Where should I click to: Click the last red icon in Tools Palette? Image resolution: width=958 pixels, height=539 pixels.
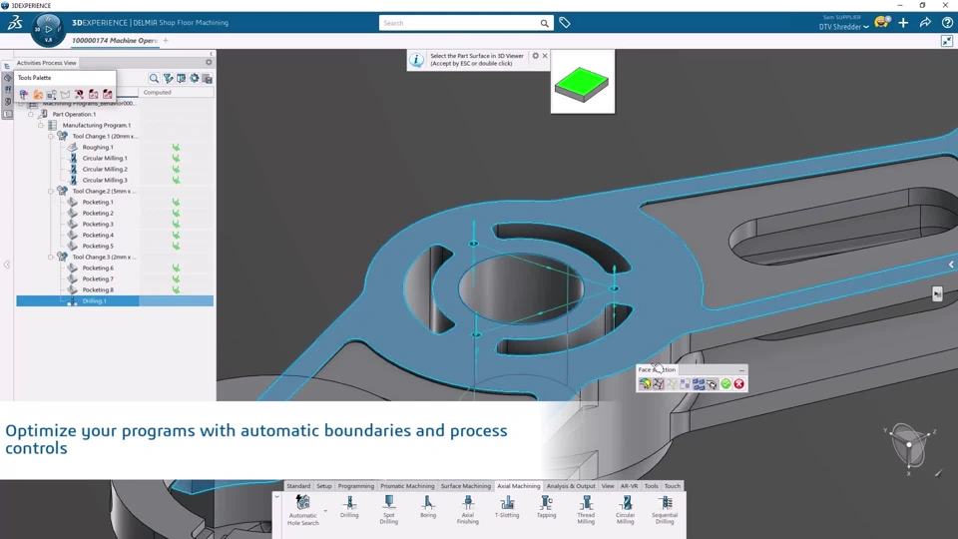click(x=108, y=94)
